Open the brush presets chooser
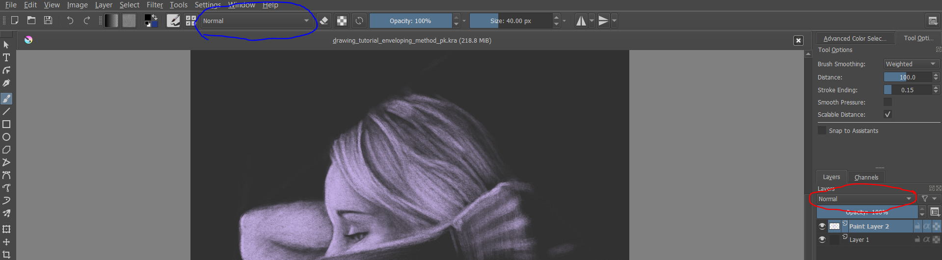This screenshot has width=942, height=260. pyautogui.click(x=191, y=21)
